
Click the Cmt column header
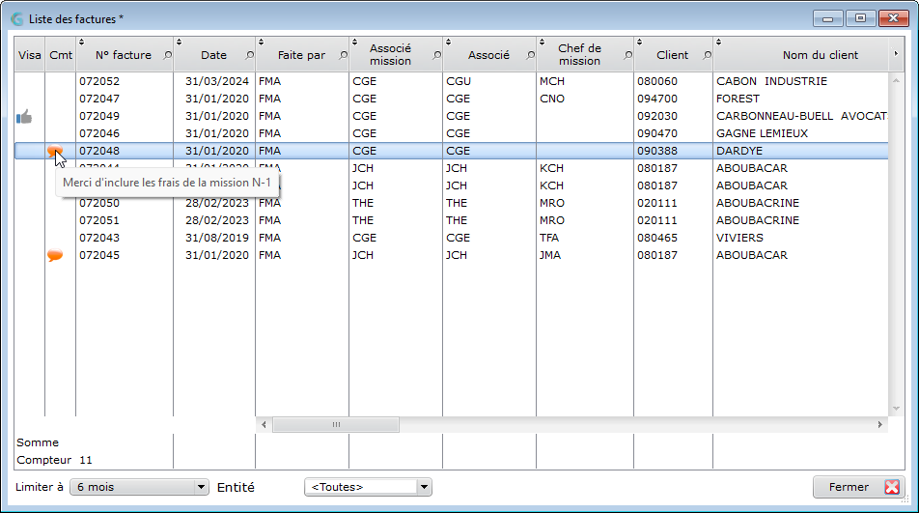click(61, 55)
